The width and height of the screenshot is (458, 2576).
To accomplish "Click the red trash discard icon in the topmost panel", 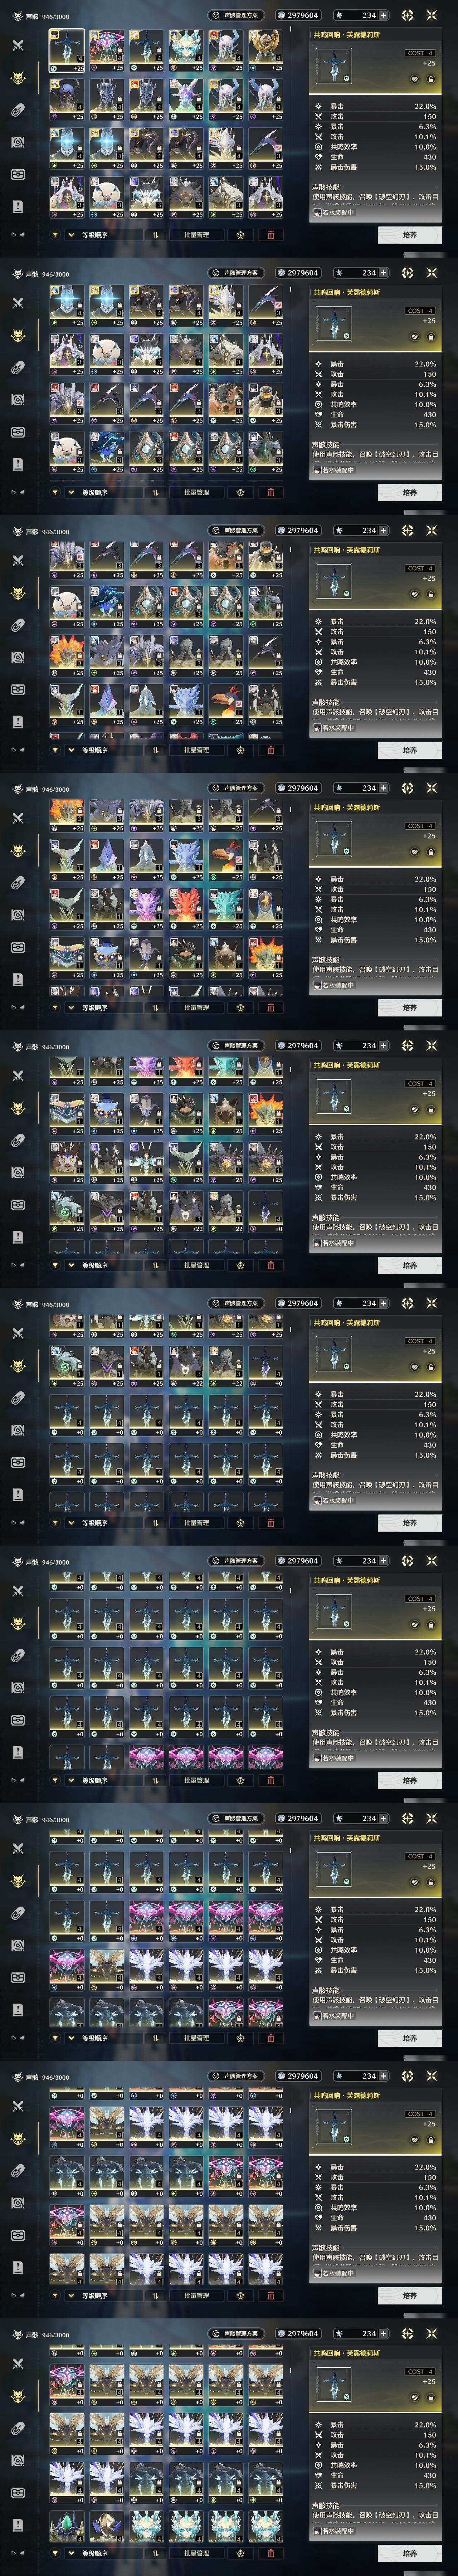I will point(270,235).
